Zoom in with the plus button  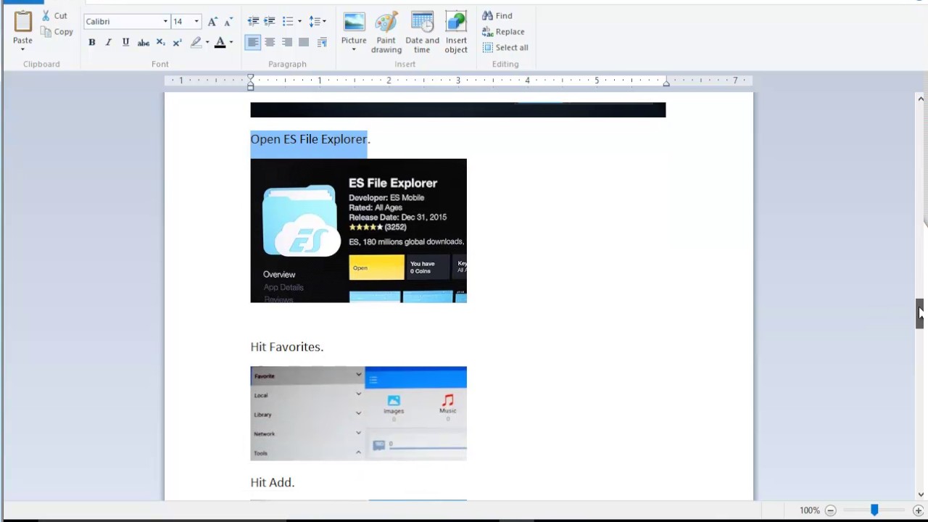[x=918, y=510]
